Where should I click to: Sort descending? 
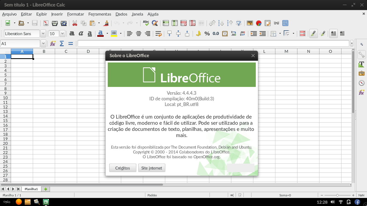tap(230, 23)
